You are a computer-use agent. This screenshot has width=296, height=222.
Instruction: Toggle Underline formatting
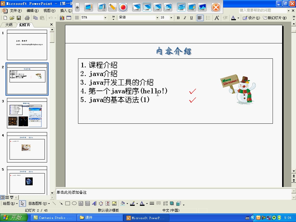191,18
